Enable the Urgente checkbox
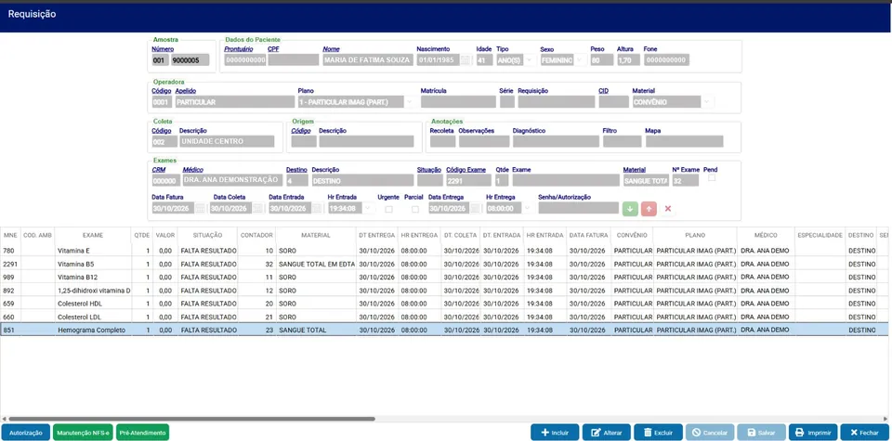The image size is (892, 441). (x=388, y=209)
